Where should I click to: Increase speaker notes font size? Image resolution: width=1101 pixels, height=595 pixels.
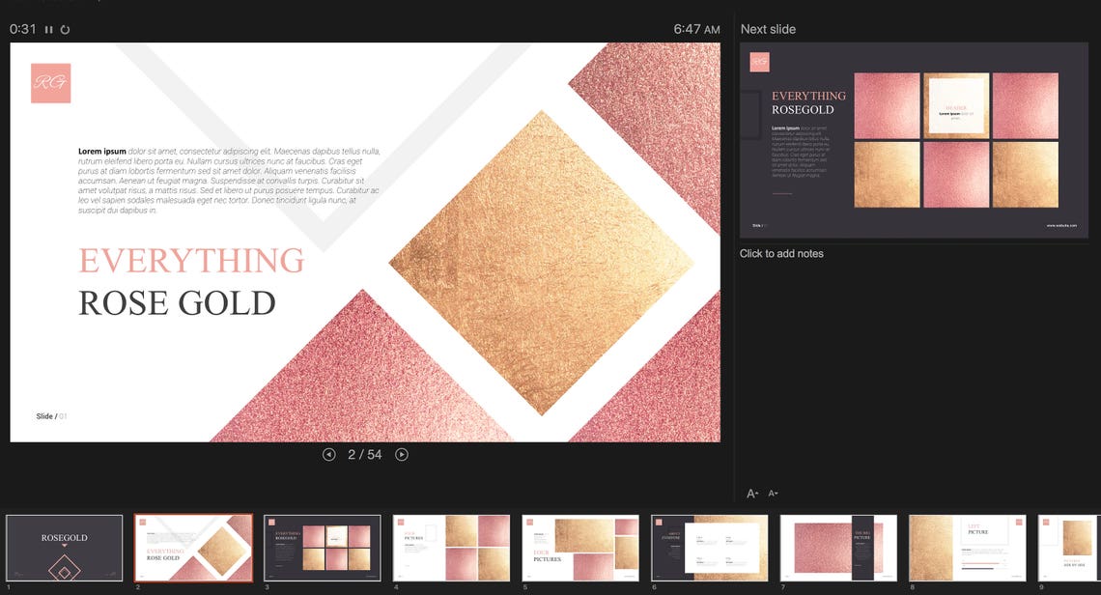pos(752,493)
